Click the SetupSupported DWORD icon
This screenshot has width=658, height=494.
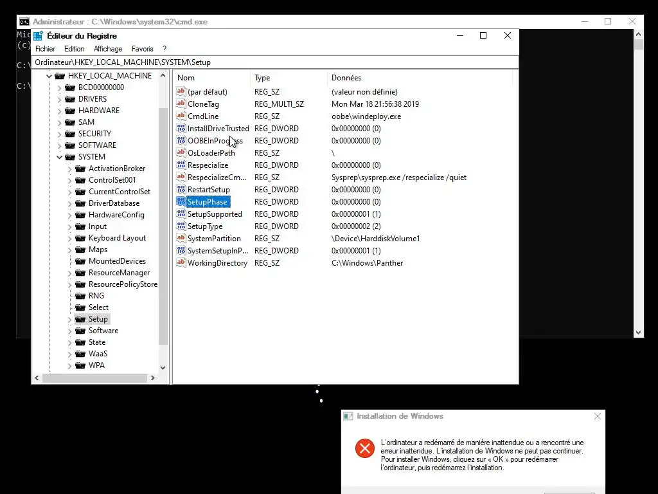coord(181,214)
